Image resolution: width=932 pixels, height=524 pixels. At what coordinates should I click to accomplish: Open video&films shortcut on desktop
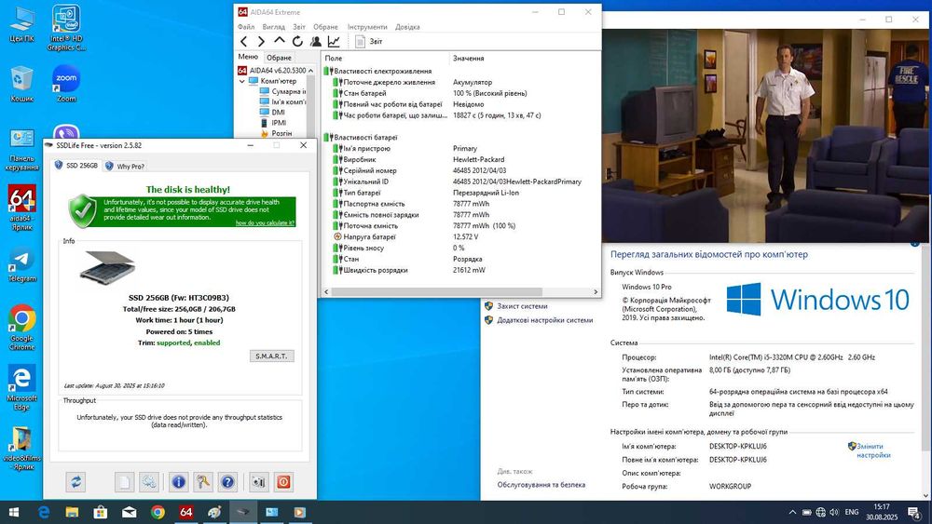(22, 449)
